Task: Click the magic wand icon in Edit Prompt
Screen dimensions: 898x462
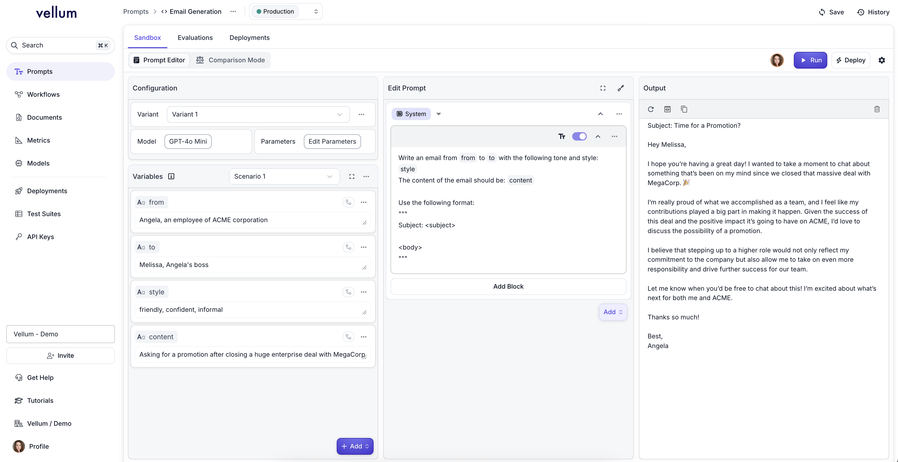Action: point(621,88)
